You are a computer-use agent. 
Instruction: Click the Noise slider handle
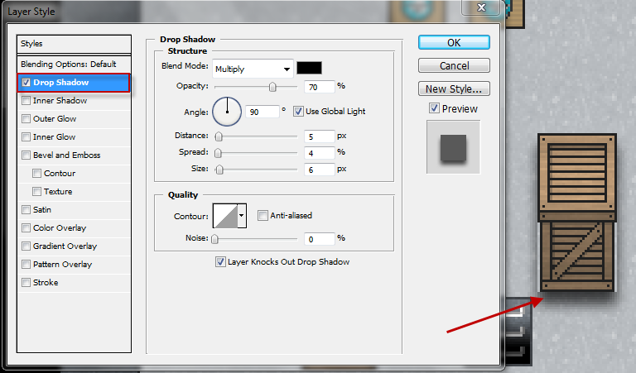(x=215, y=239)
